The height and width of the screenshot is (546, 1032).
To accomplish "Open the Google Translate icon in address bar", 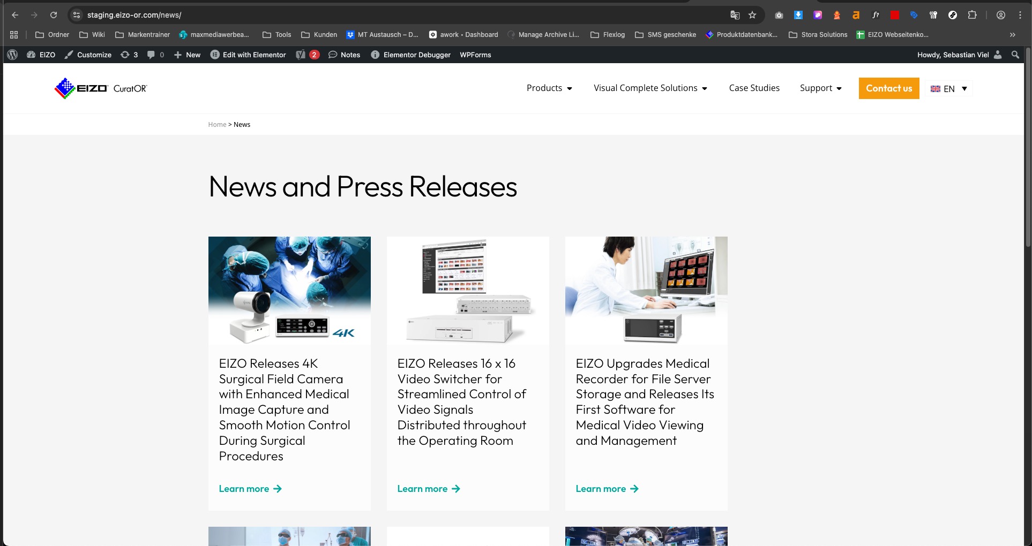I will click(x=735, y=15).
